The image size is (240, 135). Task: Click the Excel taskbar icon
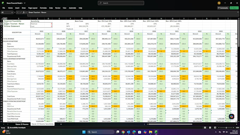point(156,132)
